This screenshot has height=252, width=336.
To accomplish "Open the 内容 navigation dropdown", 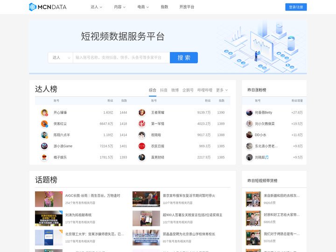I will pos(119,7).
